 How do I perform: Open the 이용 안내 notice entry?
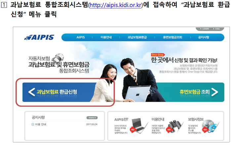[x=41, y=124]
